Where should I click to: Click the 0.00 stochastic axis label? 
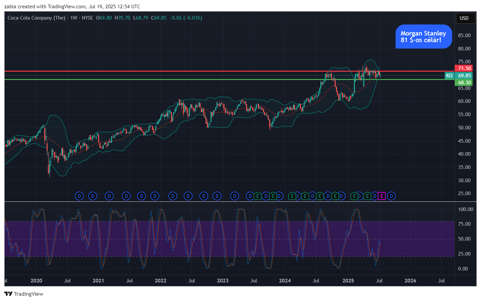(463, 269)
